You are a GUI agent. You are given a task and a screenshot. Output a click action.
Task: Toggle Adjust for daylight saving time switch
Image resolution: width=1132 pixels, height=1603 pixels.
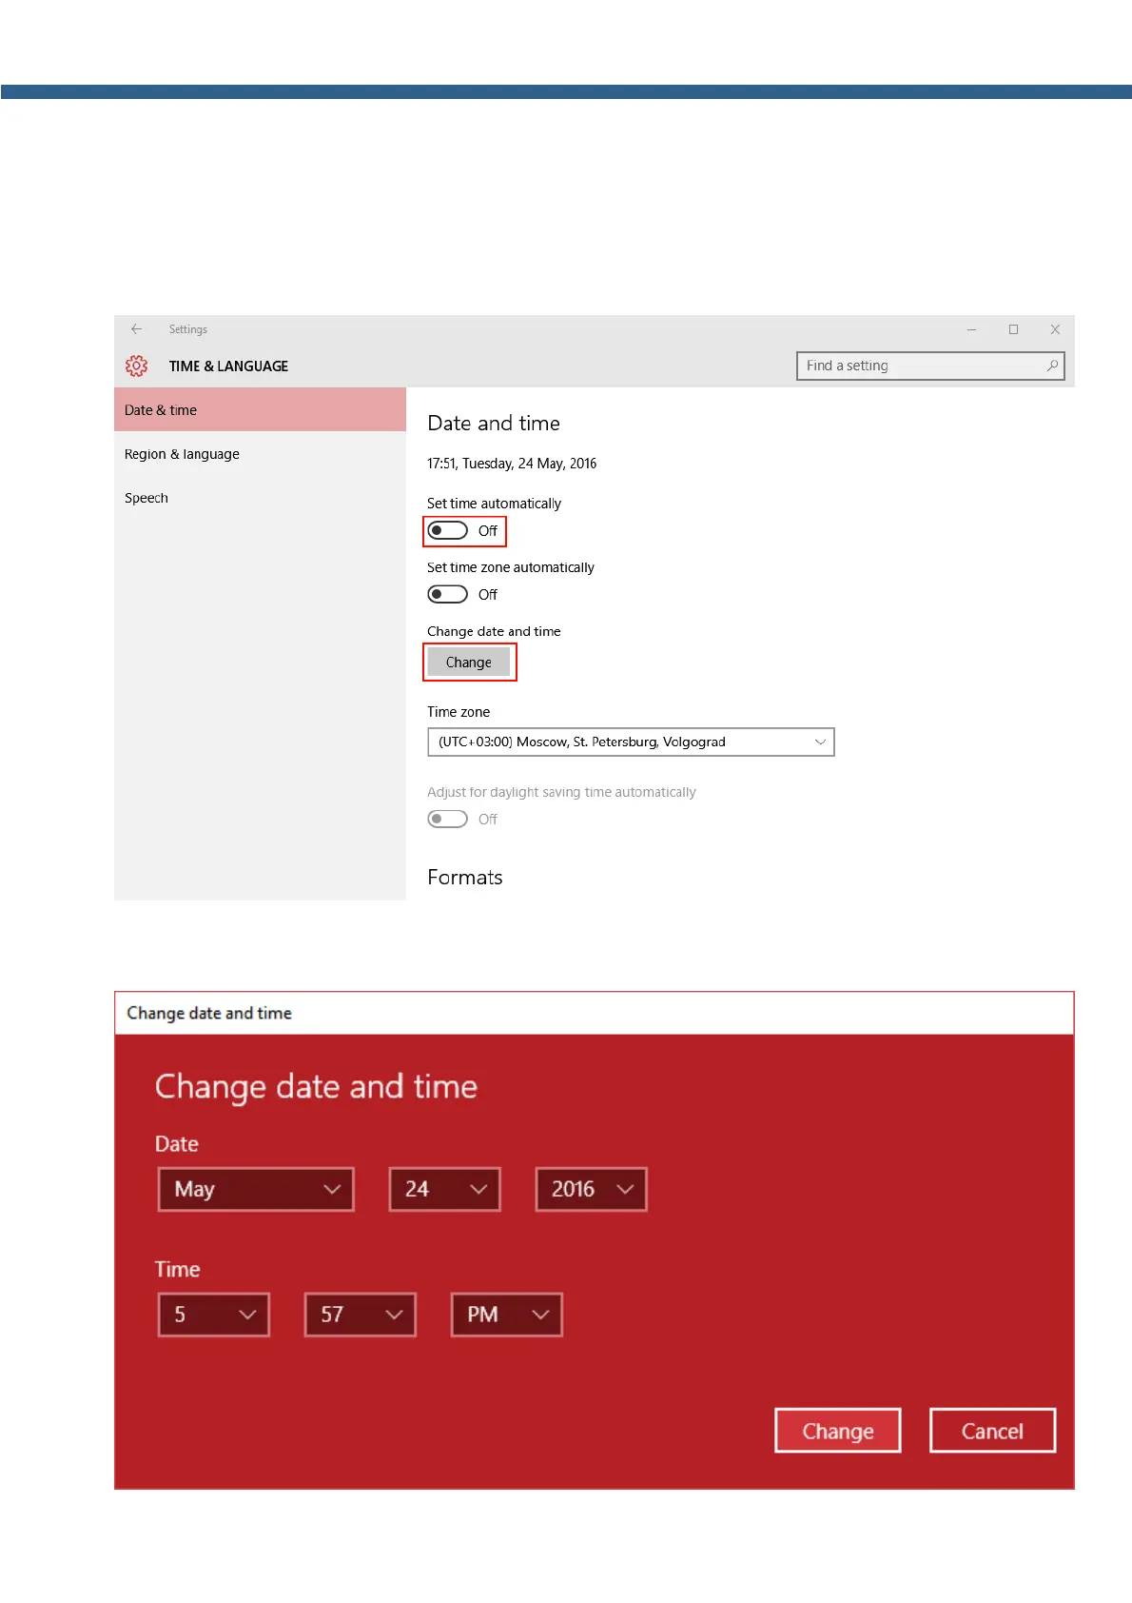(x=447, y=819)
